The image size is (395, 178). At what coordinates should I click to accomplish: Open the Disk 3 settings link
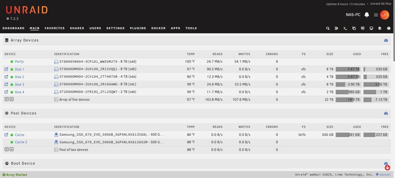pyautogui.click(x=19, y=84)
